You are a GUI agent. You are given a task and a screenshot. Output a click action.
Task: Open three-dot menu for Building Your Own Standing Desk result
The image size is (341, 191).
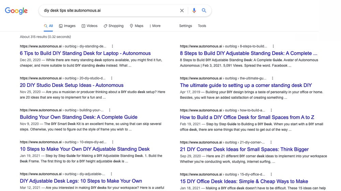[109, 110]
